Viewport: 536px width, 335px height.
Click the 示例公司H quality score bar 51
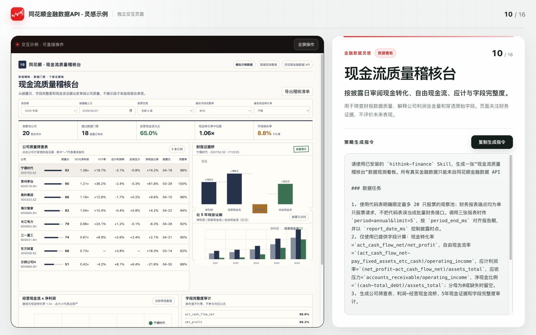click(x=54, y=264)
